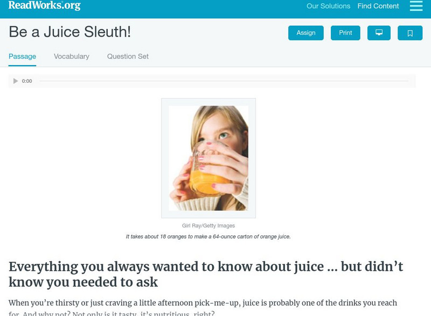
Task: Click the Girl Ray/Getty Images credit
Action: coord(209,226)
